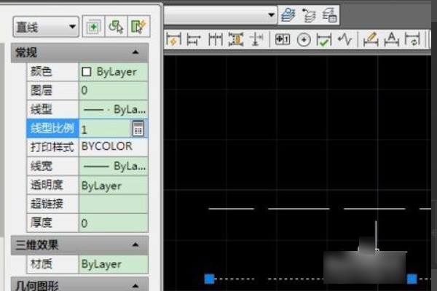Click the Dimension Edit pencil icon

[x=370, y=39]
